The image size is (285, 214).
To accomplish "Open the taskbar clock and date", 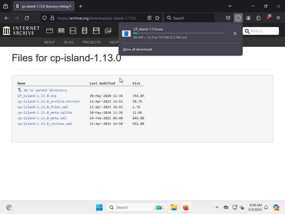I will click(x=255, y=207).
